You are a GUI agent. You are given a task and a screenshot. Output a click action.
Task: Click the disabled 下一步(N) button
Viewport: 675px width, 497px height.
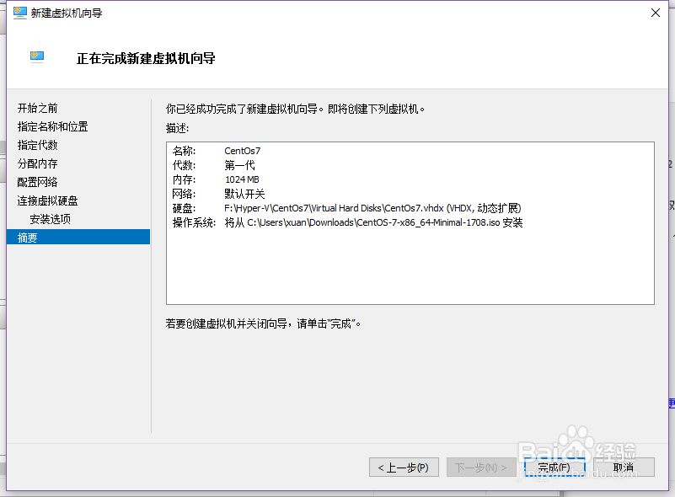click(x=480, y=467)
